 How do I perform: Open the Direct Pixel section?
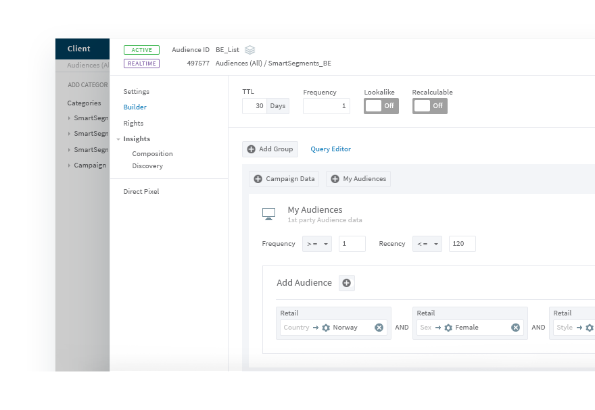coord(141,192)
